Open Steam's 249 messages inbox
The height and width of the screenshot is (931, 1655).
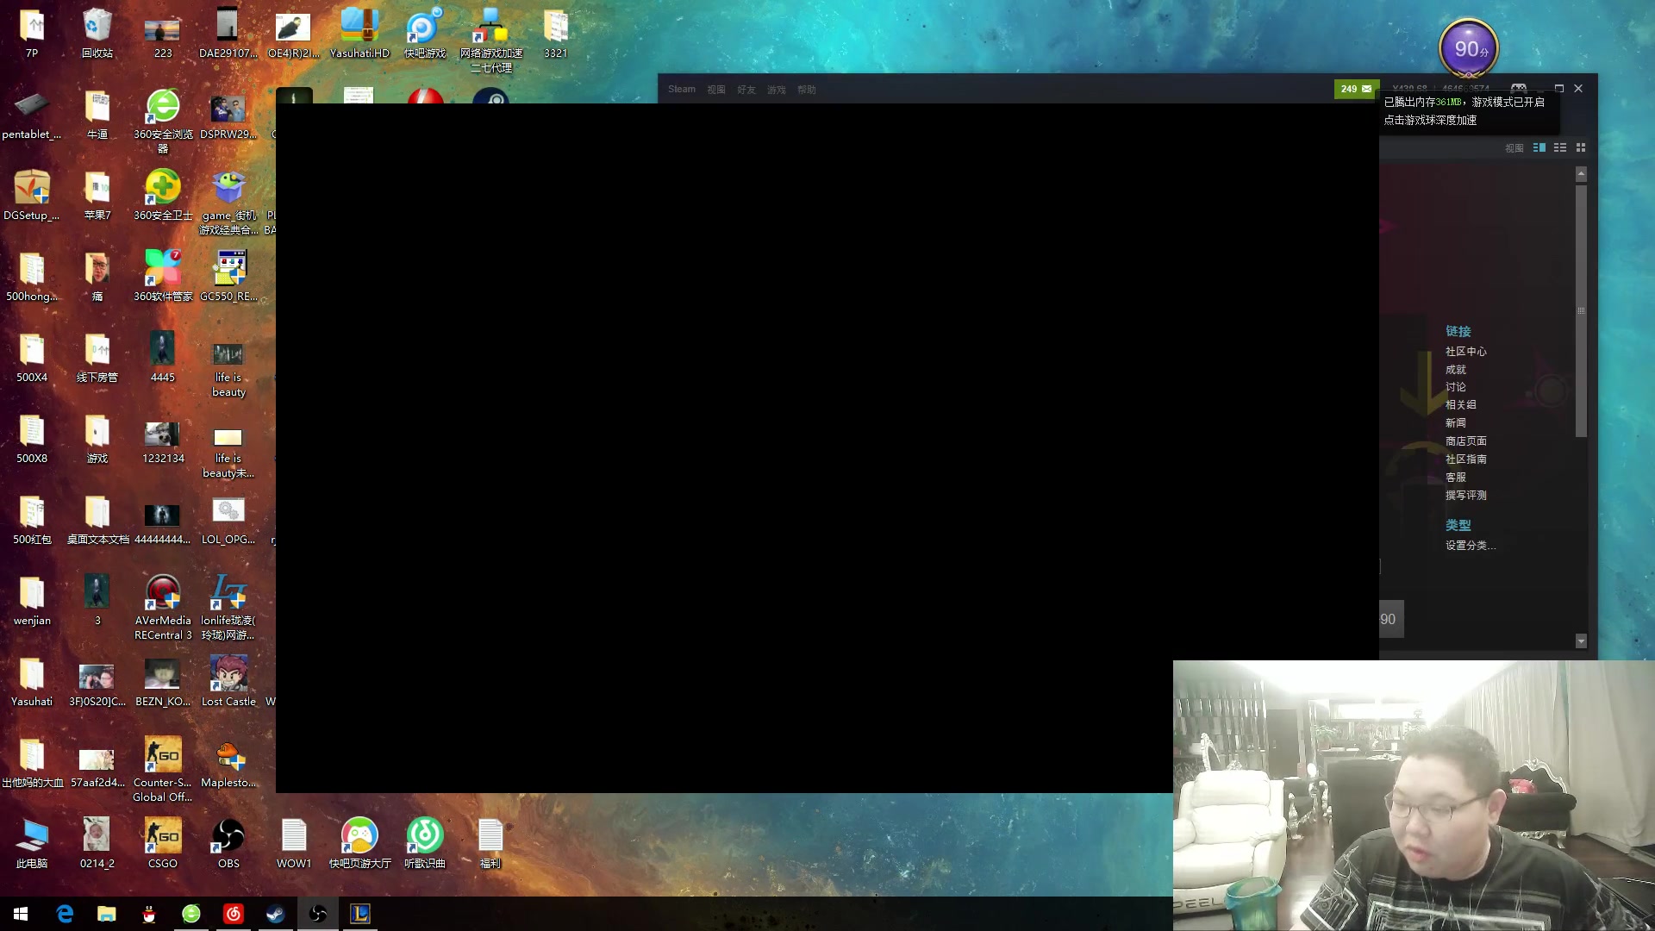(1355, 89)
